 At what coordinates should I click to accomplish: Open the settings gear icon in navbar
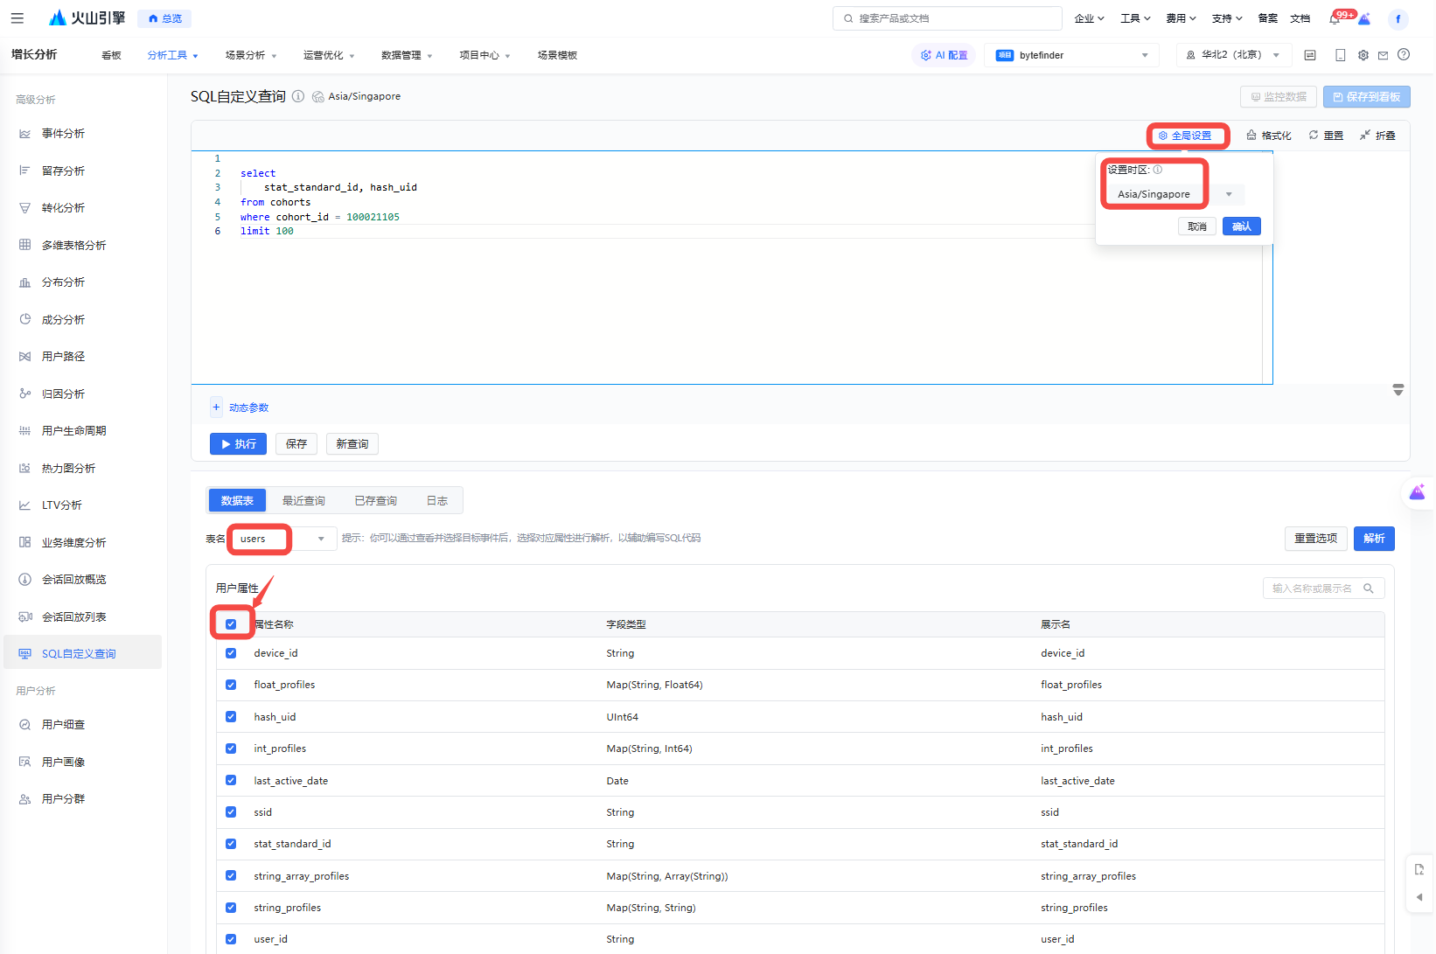[1363, 55]
